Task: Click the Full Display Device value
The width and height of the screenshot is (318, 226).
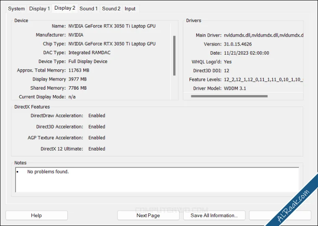Action: (x=88, y=61)
